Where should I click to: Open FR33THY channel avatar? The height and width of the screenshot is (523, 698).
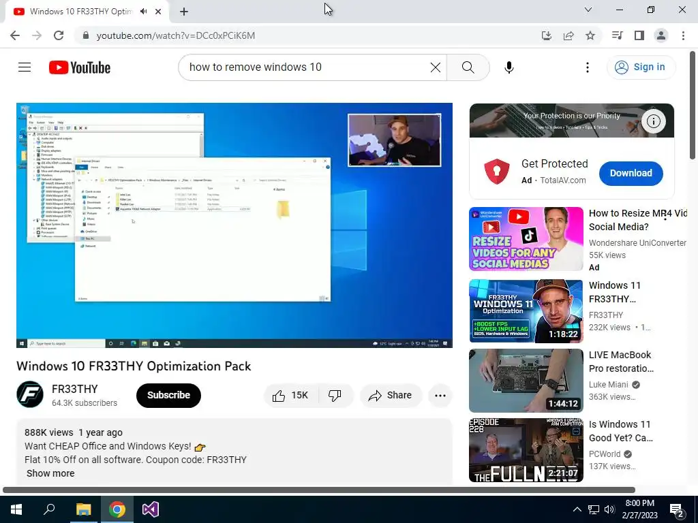(x=30, y=394)
